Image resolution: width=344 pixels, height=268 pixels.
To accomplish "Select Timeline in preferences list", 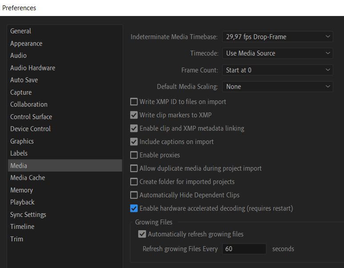I will [x=22, y=227].
